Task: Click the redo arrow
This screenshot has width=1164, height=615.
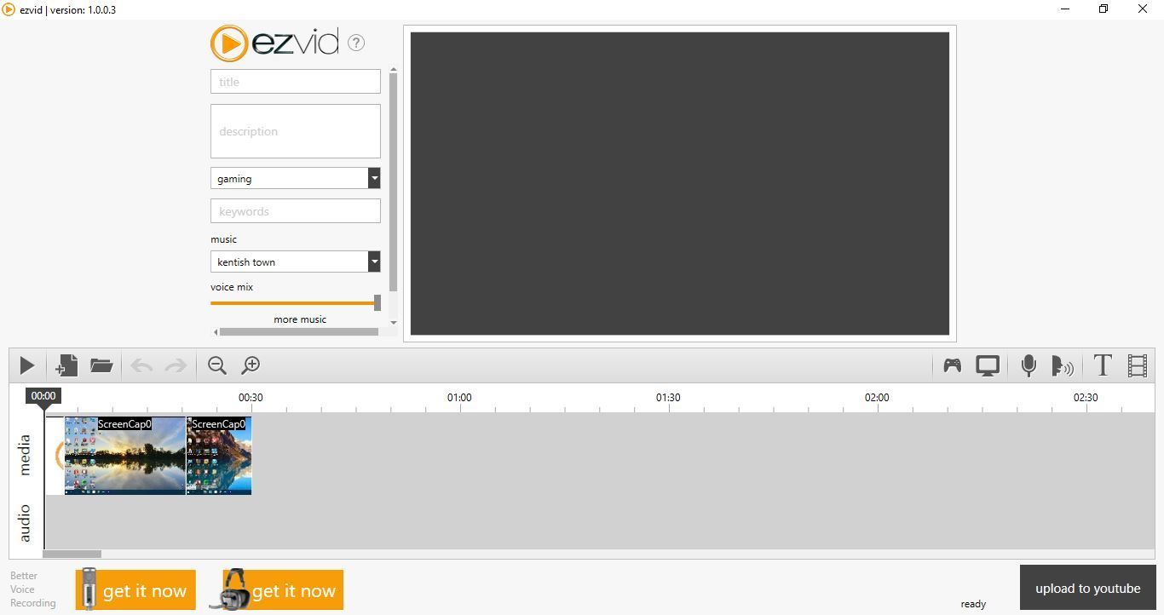Action: [175, 365]
